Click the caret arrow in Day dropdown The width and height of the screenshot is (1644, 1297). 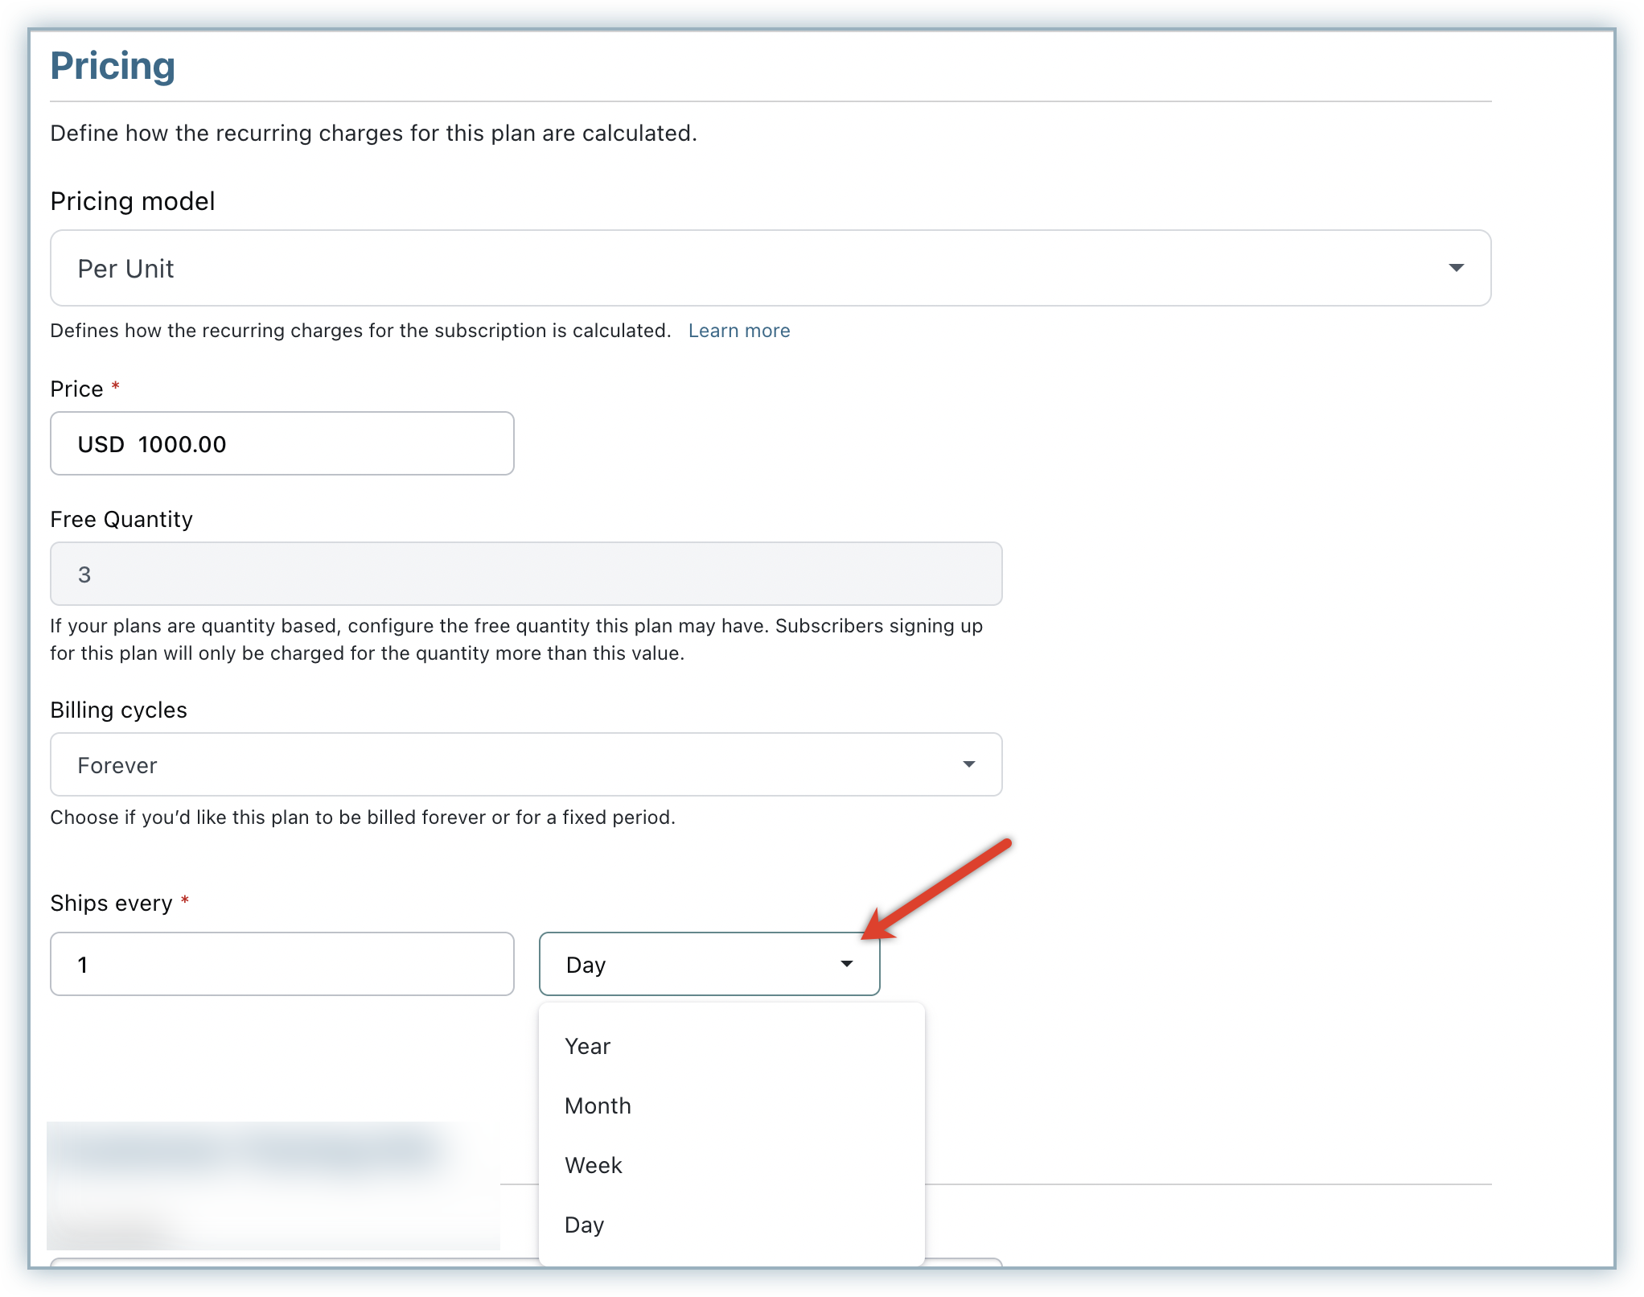846,964
